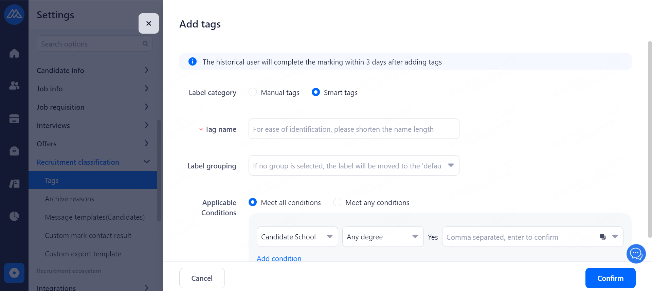Select Manual tags radio button
Screen dimensions: 652x291
click(x=253, y=92)
